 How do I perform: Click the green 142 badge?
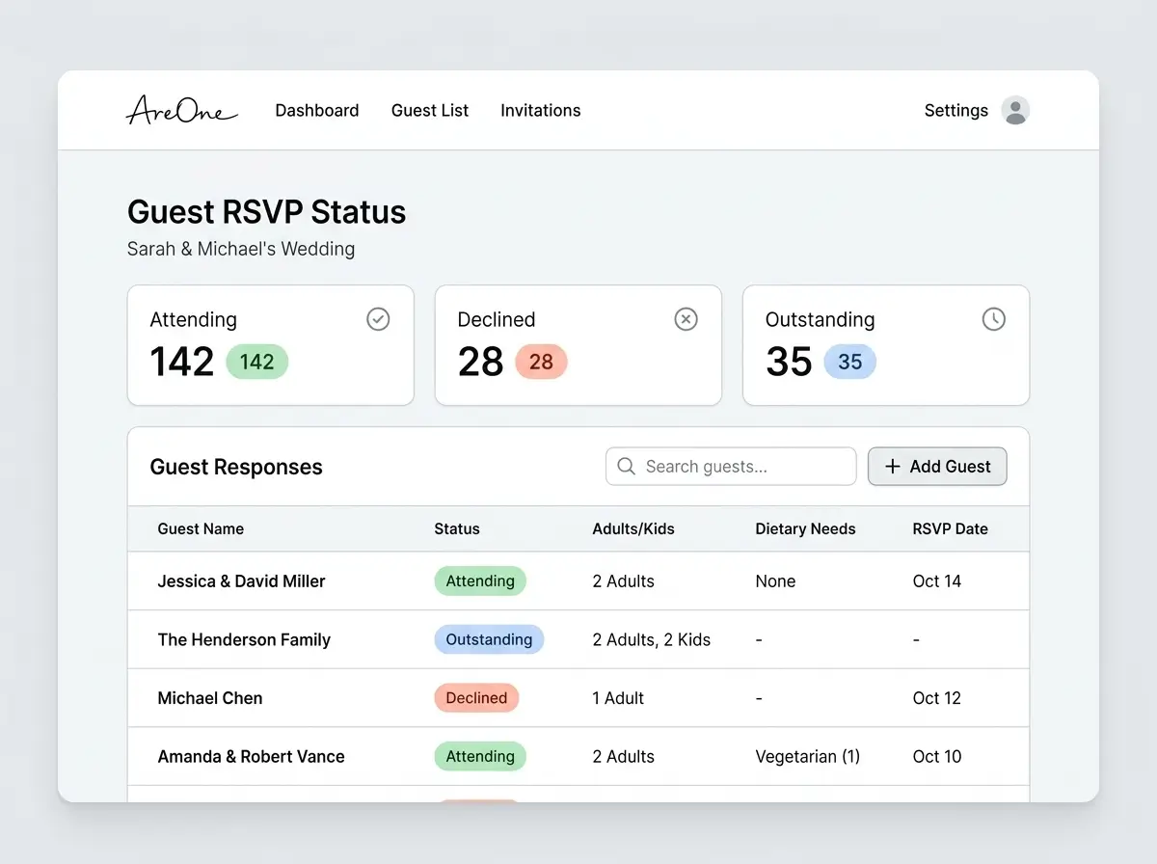[x=257, y=362]
